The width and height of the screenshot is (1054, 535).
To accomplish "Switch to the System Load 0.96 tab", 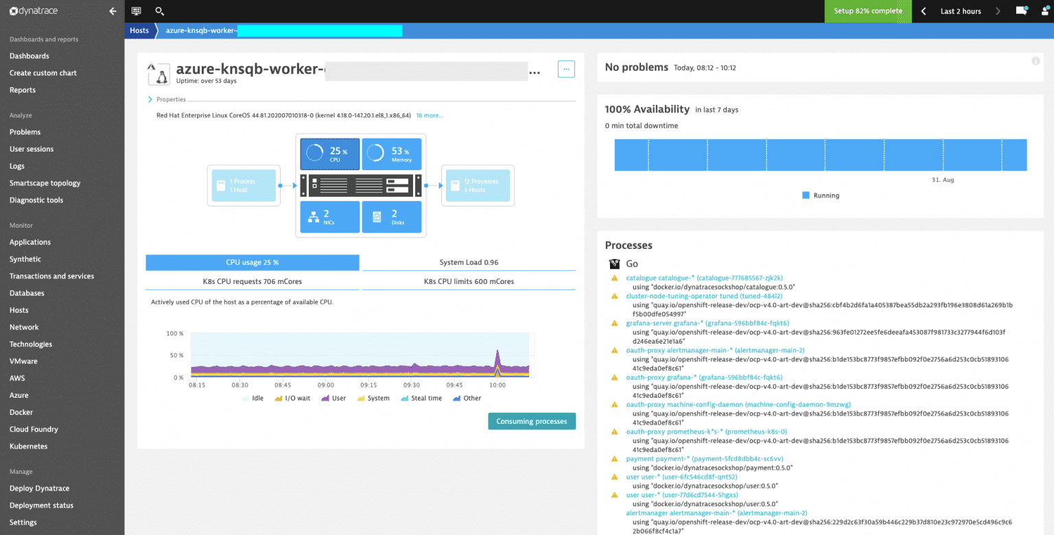I will pos(467,262).
